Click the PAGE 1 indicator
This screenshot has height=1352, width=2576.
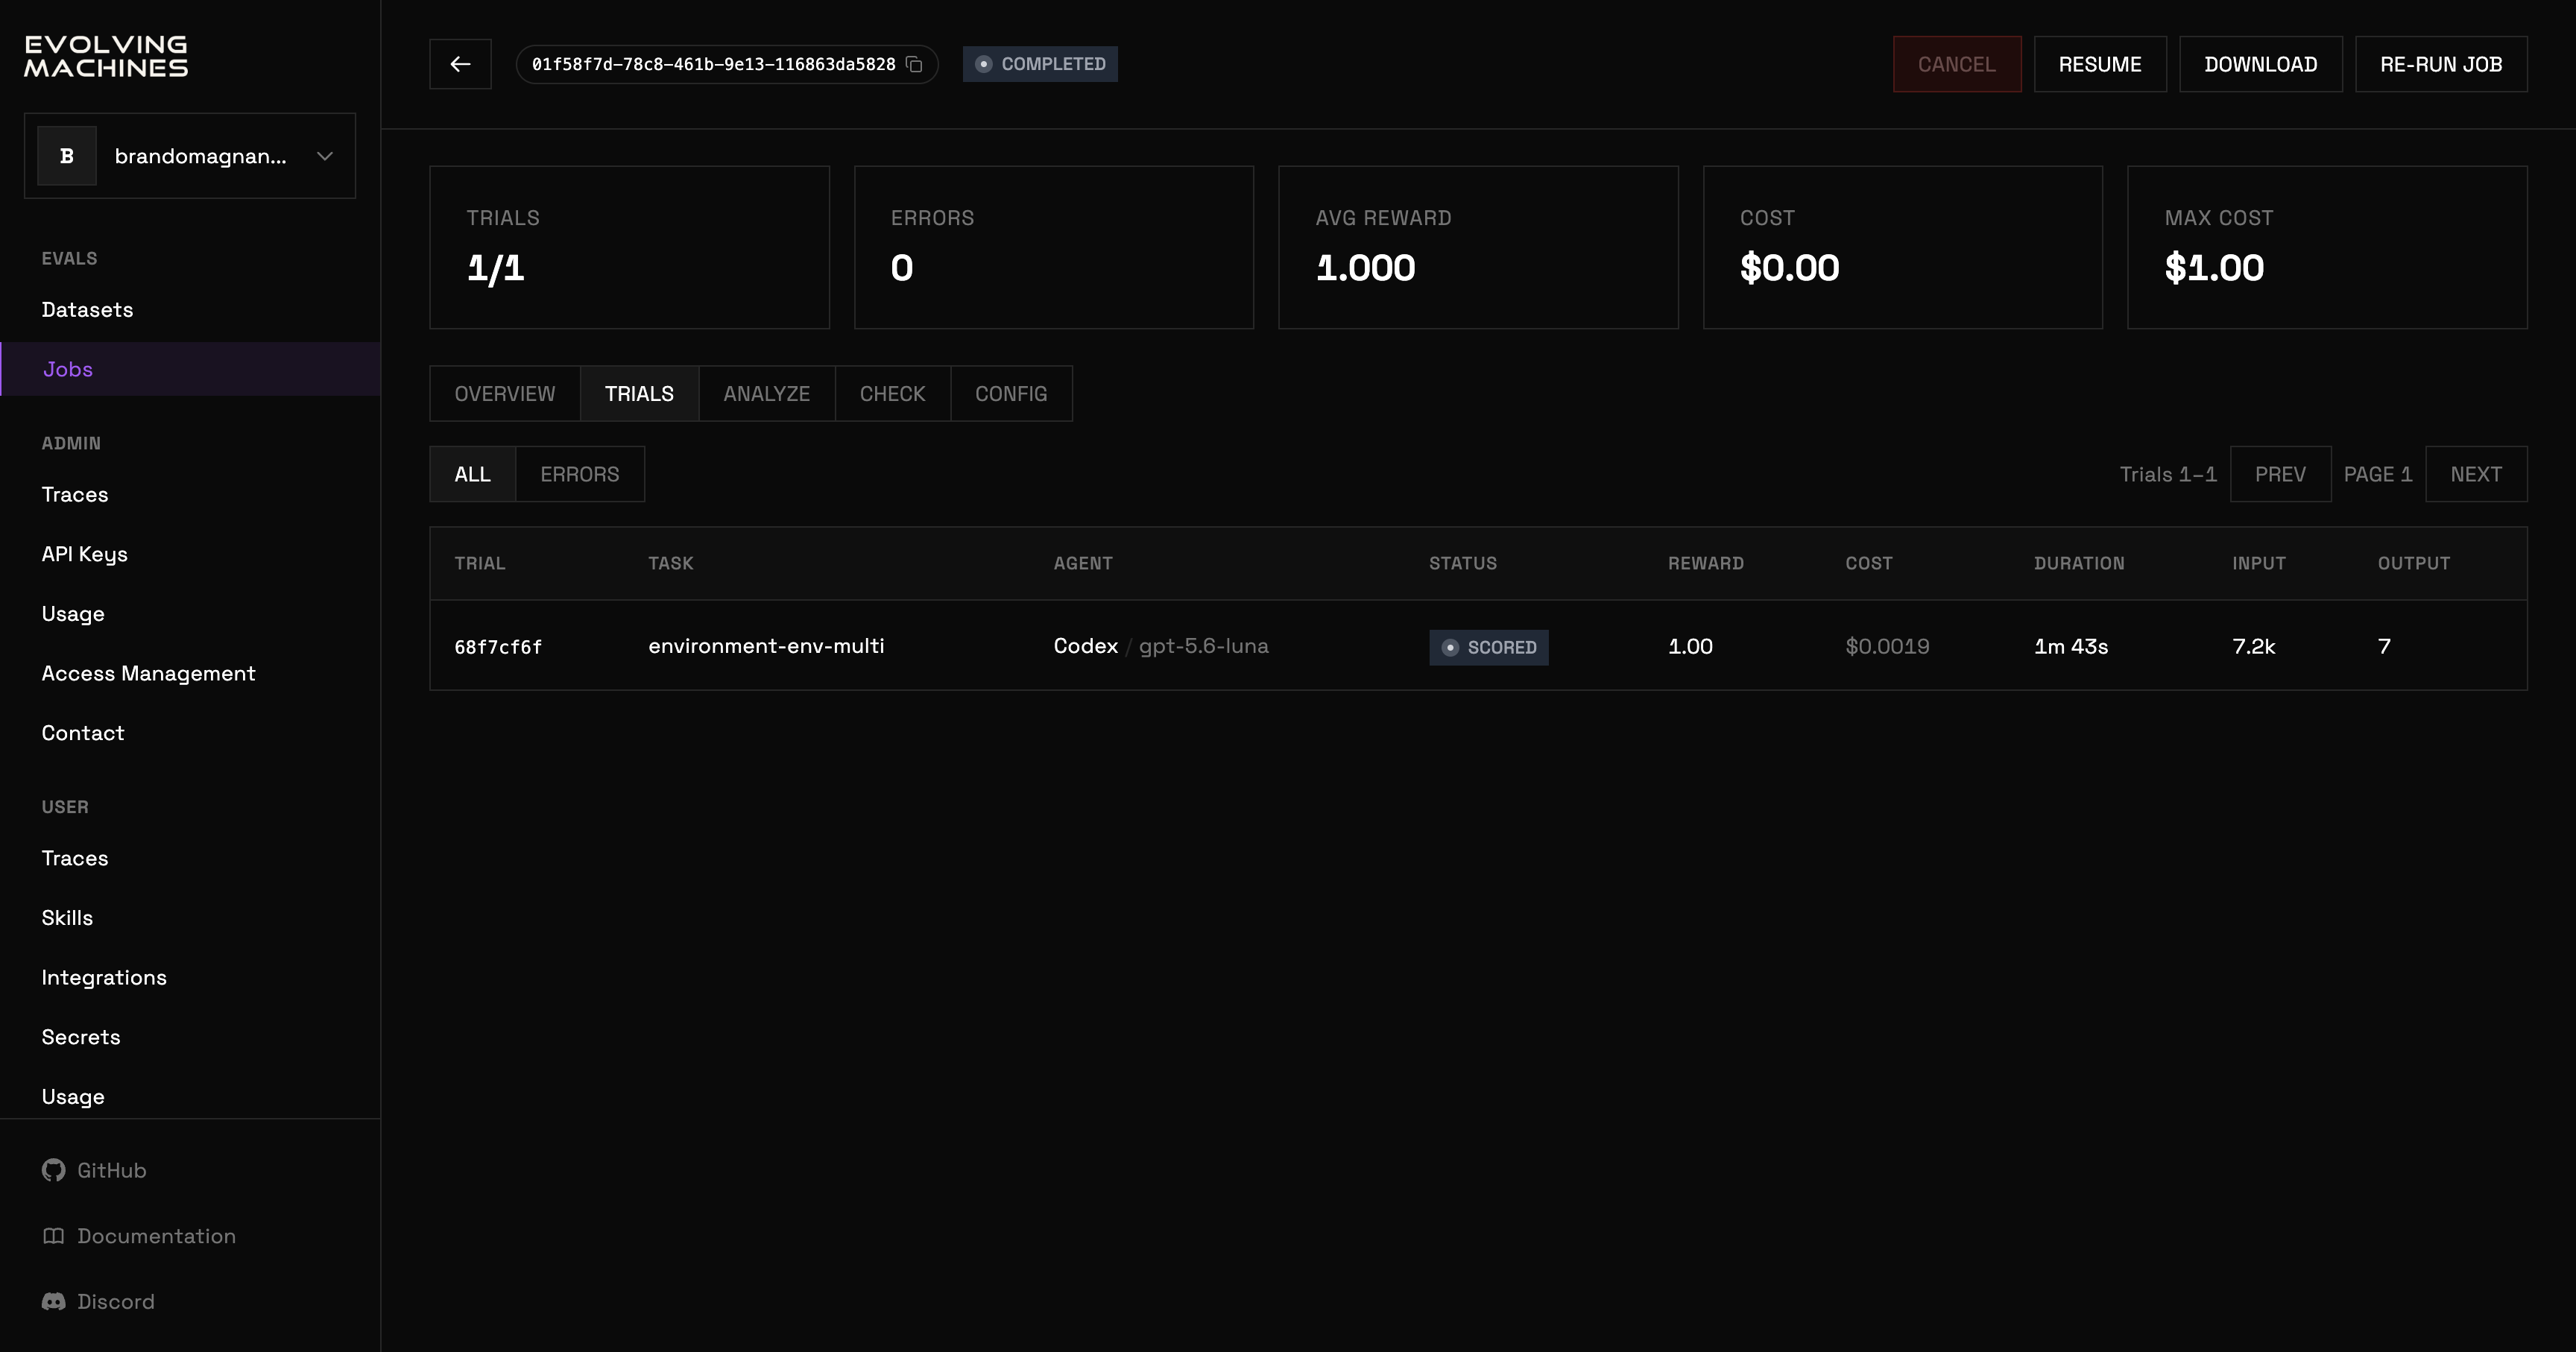click(x=2378, y=474)
